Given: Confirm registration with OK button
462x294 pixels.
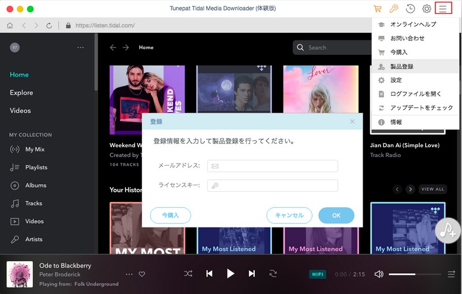Looking at the screenshot, I should click(336, 215).
